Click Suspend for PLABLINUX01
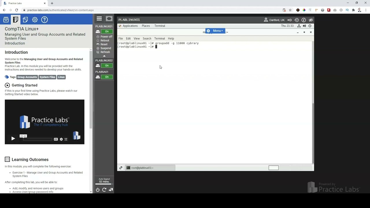370x208 pixels. pyautogui.click(x=103, y=48)
